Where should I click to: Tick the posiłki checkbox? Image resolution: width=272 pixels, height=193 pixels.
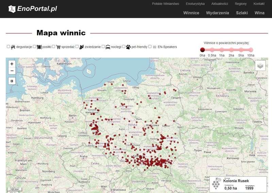(34, 47)
